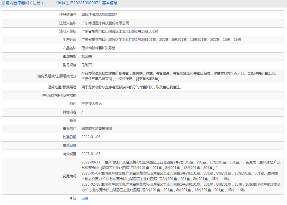Click the 有效期至 label
Viewport: 287px width, 205px height.
click(70, 154)
